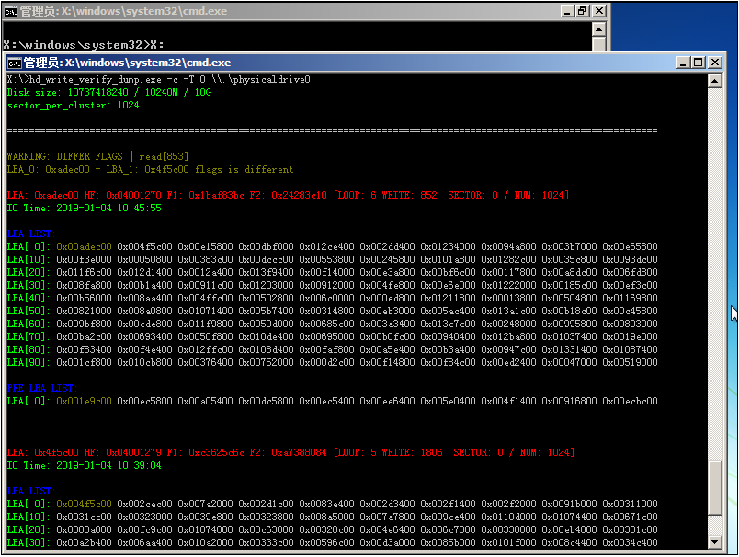Close the front cmd.exe window
Image resolution: width=739 pixels, height=557 pixels.
[x=714, y=63]
